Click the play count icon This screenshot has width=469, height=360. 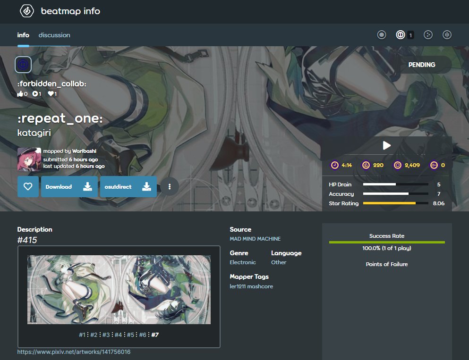pyautogui.click(x=34, y=94)
